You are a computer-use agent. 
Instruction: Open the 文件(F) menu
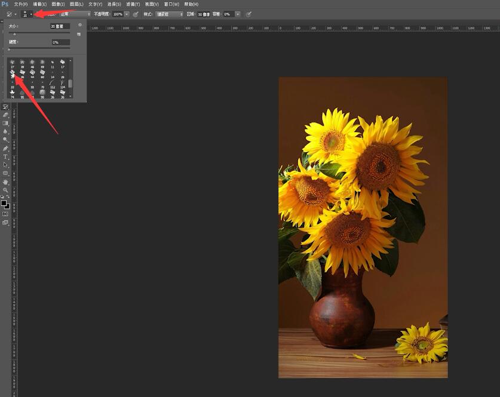pos(21,4)
